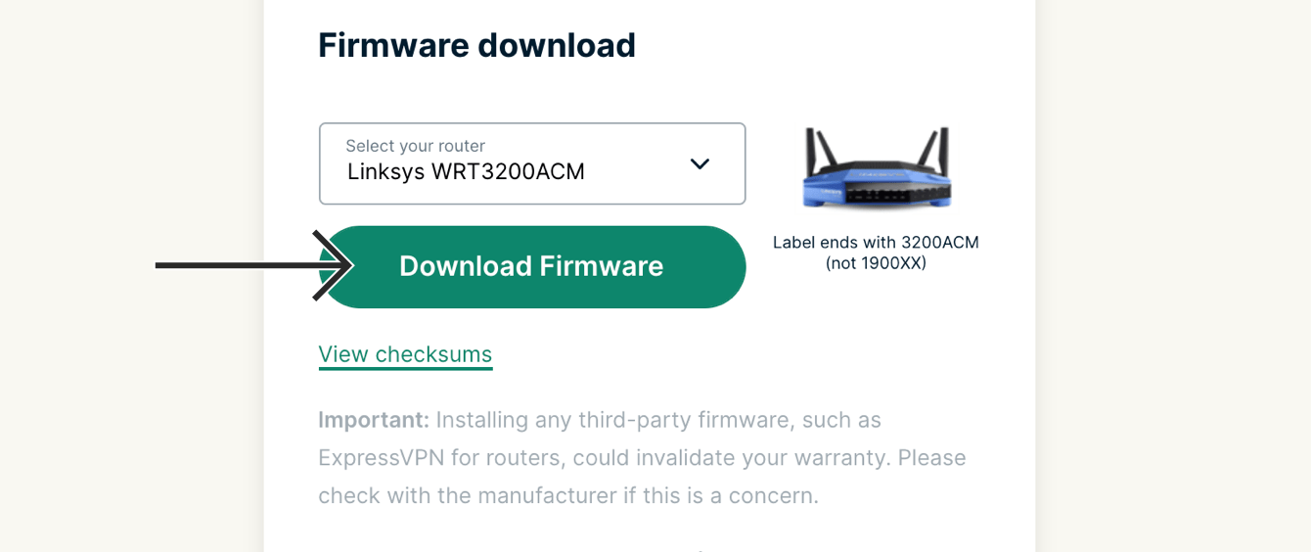Click the '(not 1900XX)' caption line

pos(876,263)
